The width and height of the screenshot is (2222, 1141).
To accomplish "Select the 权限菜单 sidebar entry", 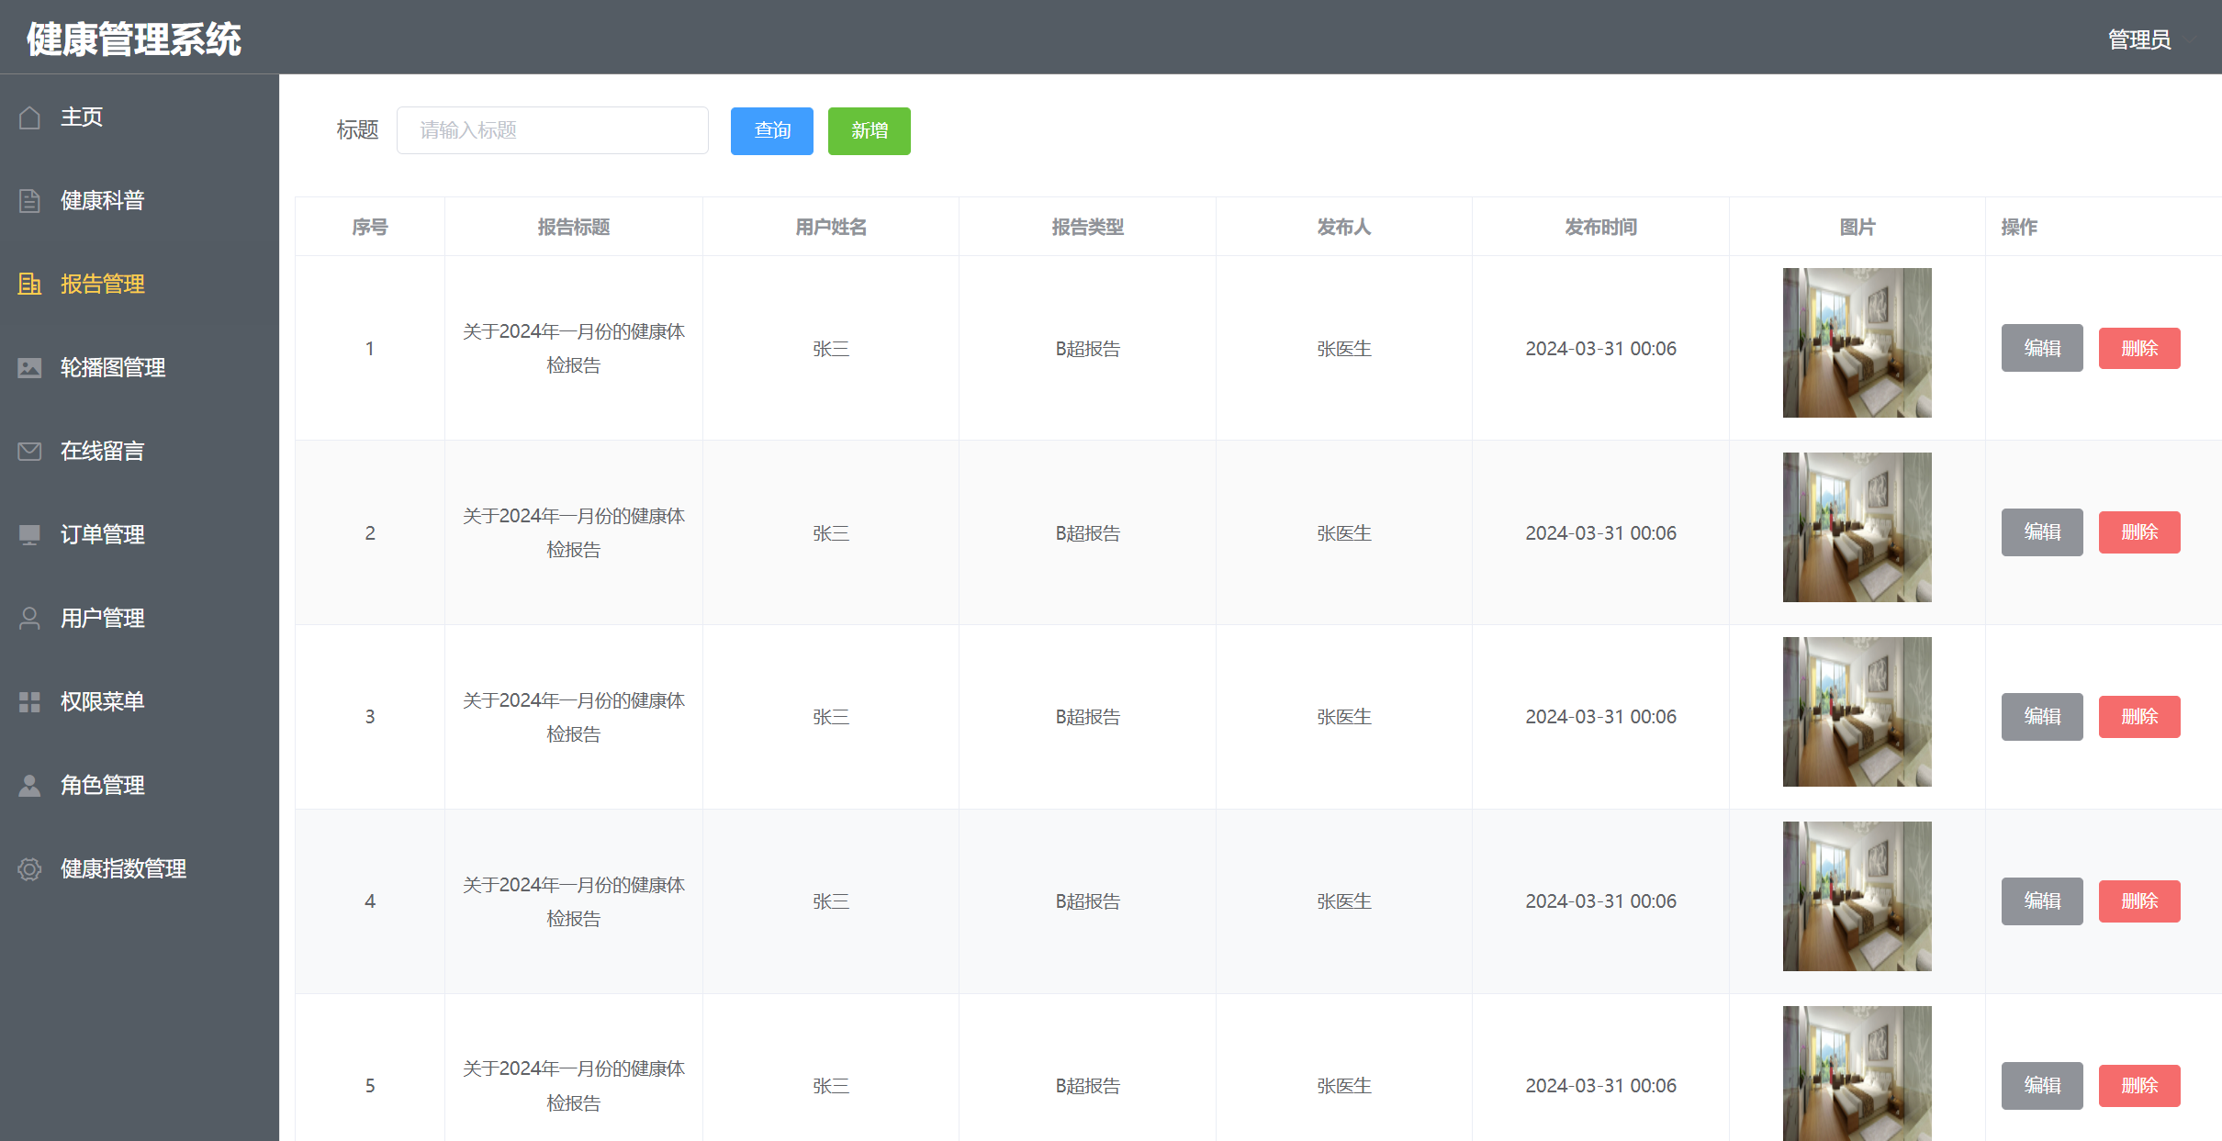I will point(103,702).
